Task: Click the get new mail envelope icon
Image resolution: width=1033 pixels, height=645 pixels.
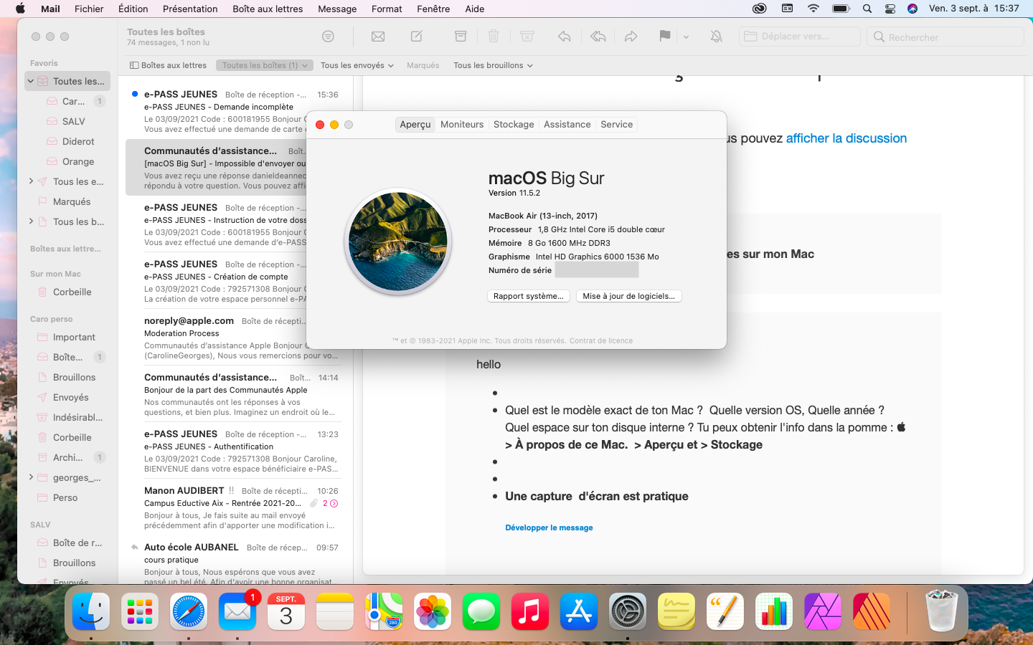Action: click(378, 37)
